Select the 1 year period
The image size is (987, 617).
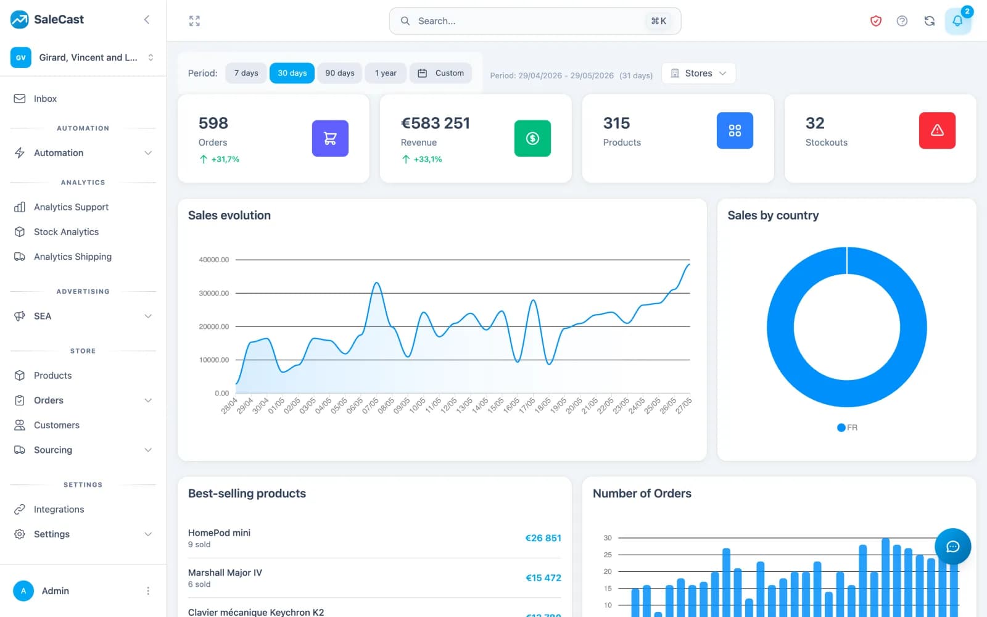[386, 73]
